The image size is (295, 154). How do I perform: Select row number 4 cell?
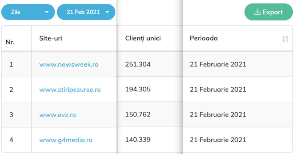[x=17, y=140]
